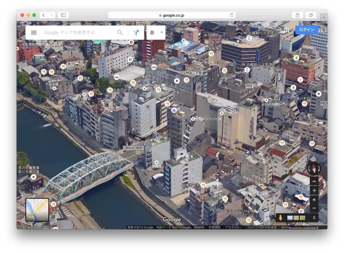The width and height of the screenshot is (344, 253).
Task: Open the dropdown arrow beside the あ button
Action: (x=162, y=32)
